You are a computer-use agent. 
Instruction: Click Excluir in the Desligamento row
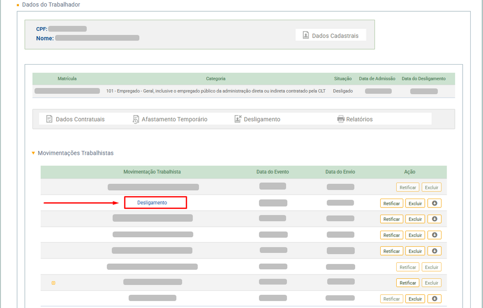coord(415,203)
